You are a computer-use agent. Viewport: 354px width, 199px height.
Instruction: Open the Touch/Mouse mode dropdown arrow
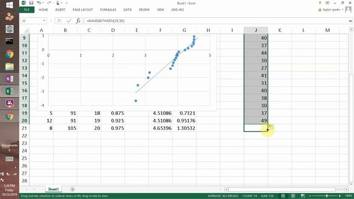61,3
